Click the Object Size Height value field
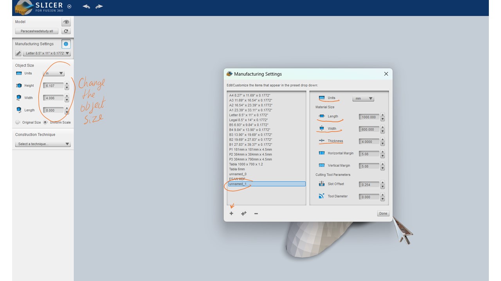 [53, 85]
